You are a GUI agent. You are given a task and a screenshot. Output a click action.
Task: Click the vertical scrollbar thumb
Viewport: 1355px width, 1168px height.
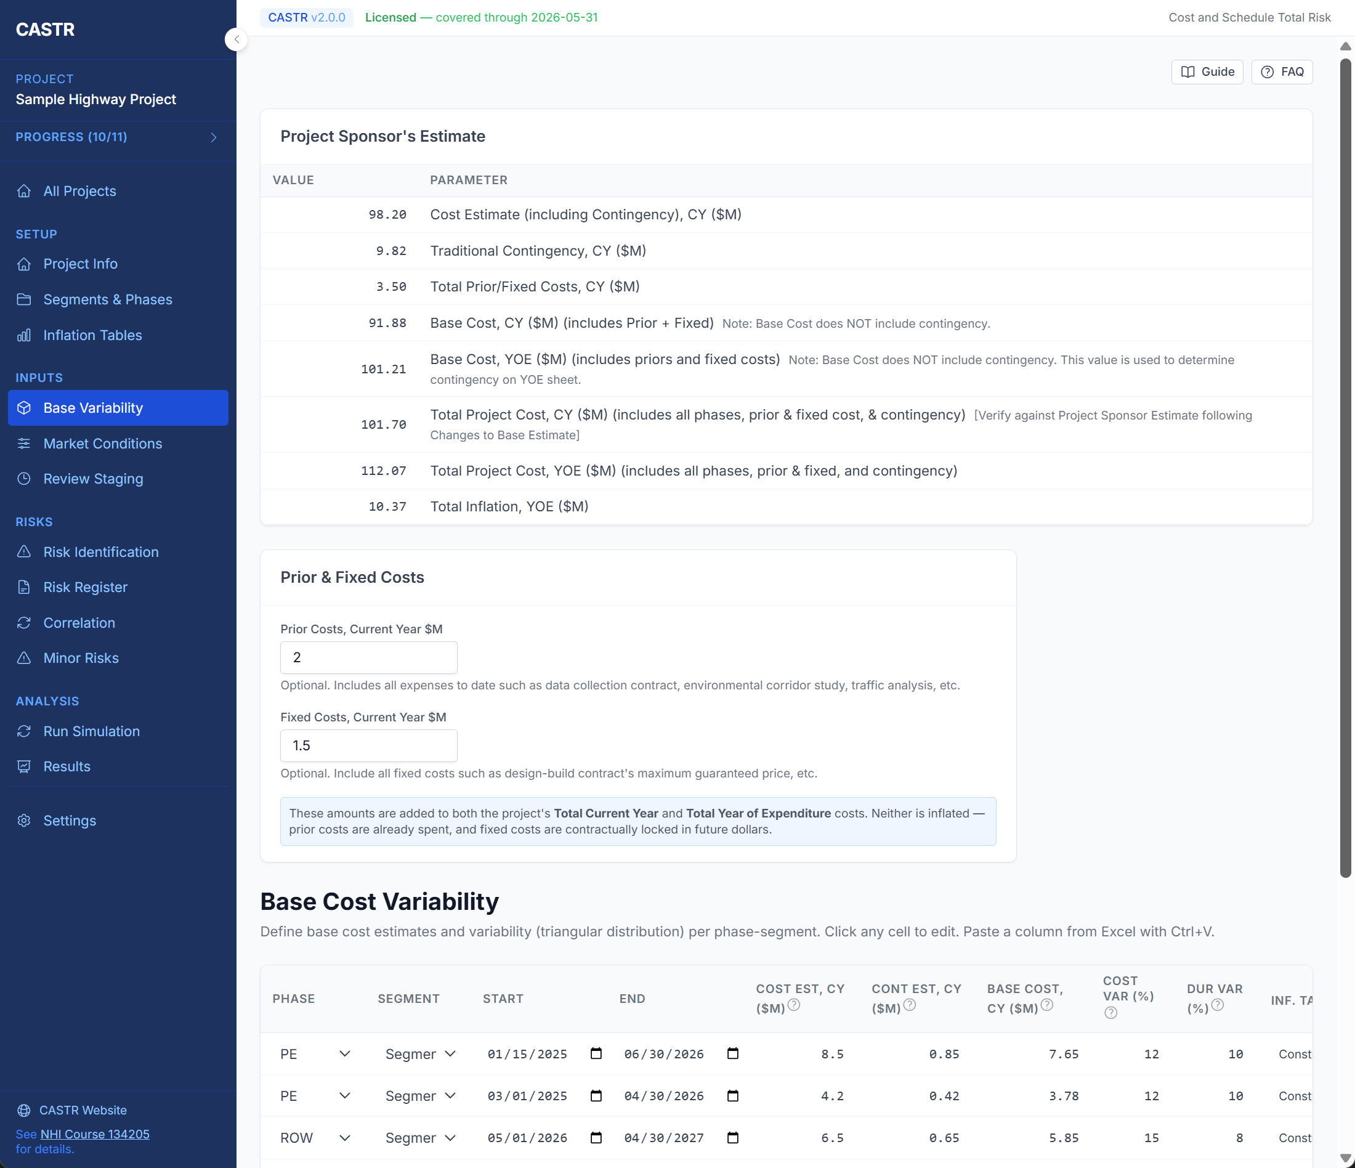[x=1345, y=468]
